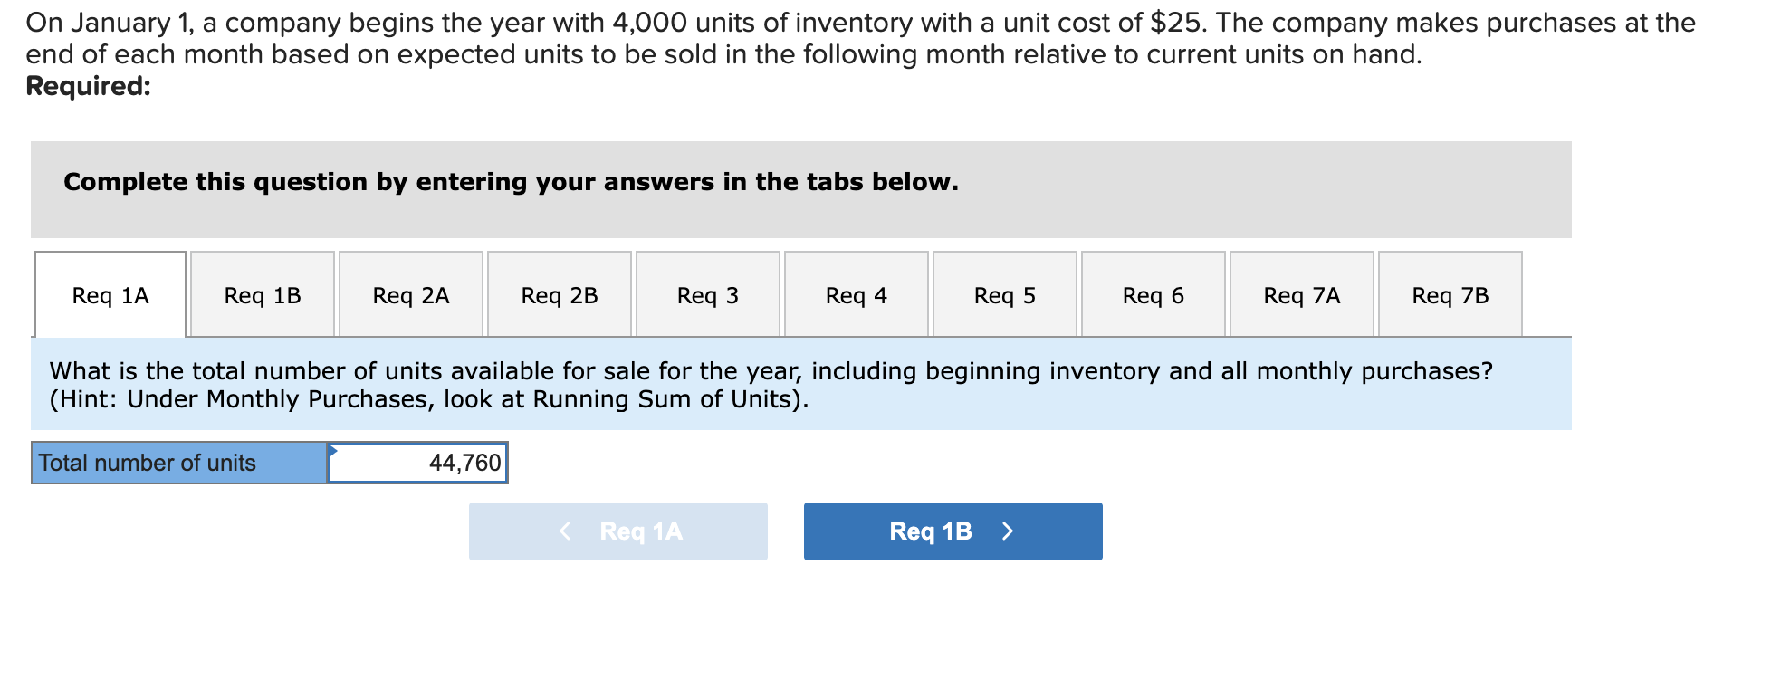Screen dimensions: 1771x699
Task: Switch to the Req 1B tab
Action: click(262, 294)
